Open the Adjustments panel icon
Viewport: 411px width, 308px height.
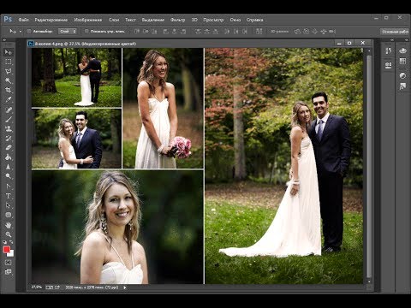tap(402, 76)
